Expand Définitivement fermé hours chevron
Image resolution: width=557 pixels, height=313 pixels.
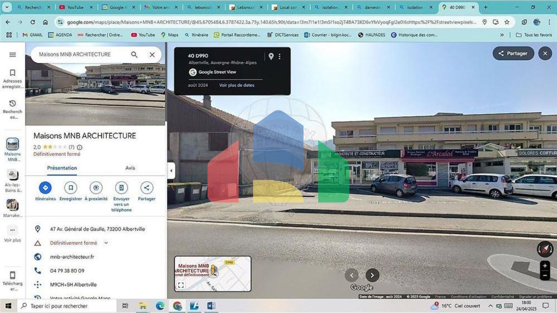coord(106,243)
